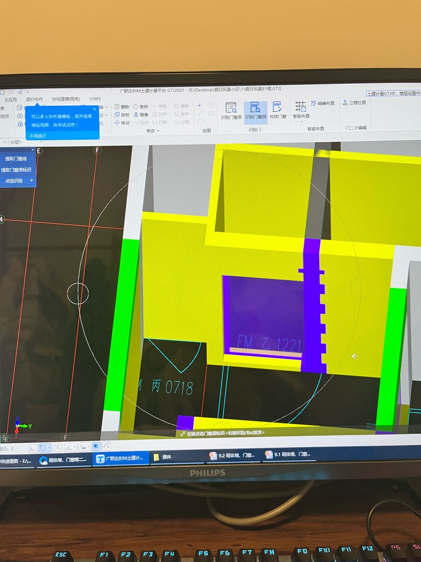421x562 pixels.
Task: Click 不再提示 in the blue tip
Action: point(38,136)
